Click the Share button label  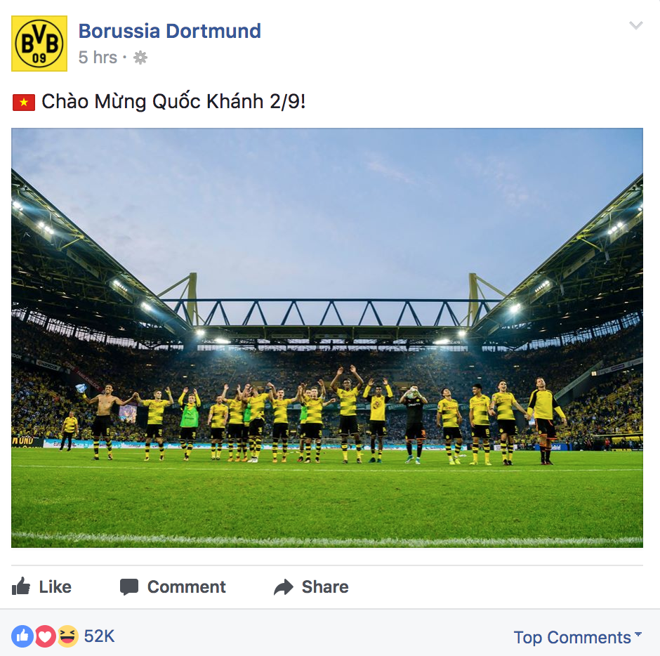[x=325, y=586]
